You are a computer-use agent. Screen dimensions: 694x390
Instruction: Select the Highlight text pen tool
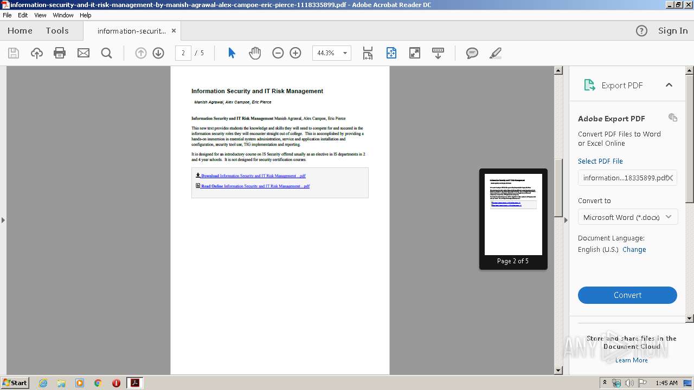pos(495,53)
